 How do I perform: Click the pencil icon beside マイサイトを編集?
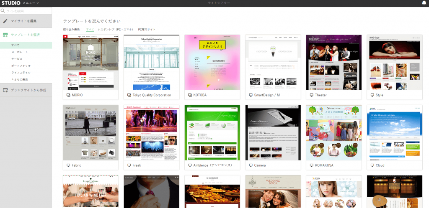tap(5, 21)
